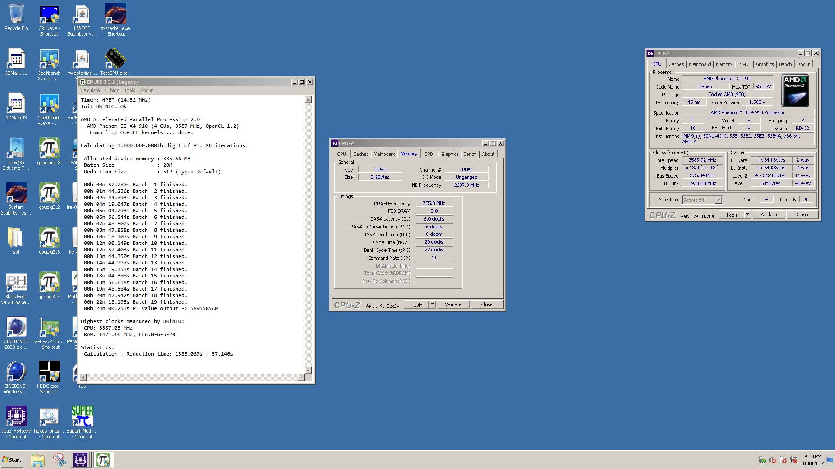Open CINEBENCH 2003 desktop icon

click(16, 333)
